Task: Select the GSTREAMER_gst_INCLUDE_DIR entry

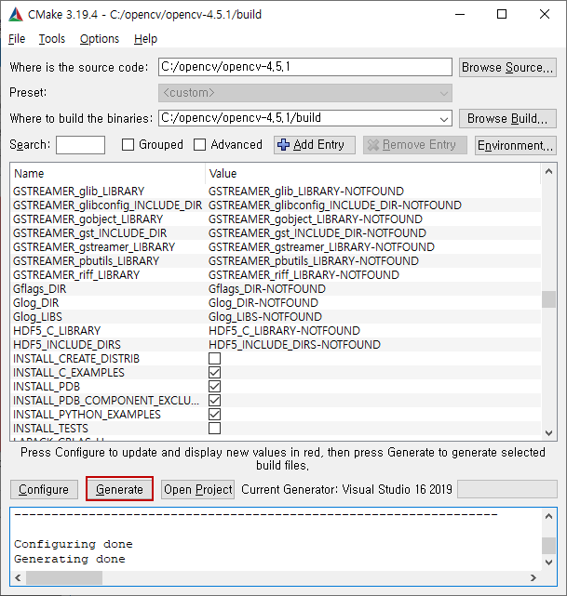Action: (89, 233)
